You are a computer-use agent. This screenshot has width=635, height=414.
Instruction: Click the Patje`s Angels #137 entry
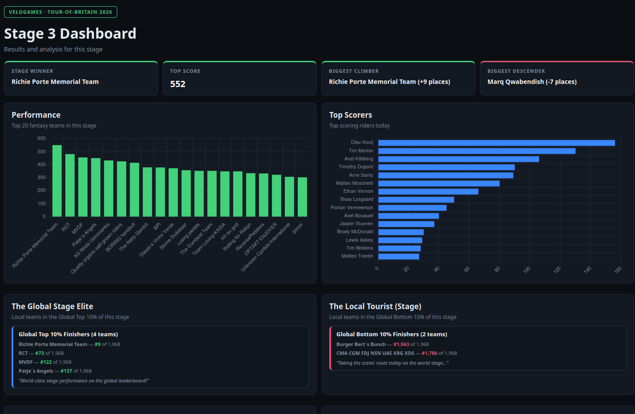(x=55, y=371)
